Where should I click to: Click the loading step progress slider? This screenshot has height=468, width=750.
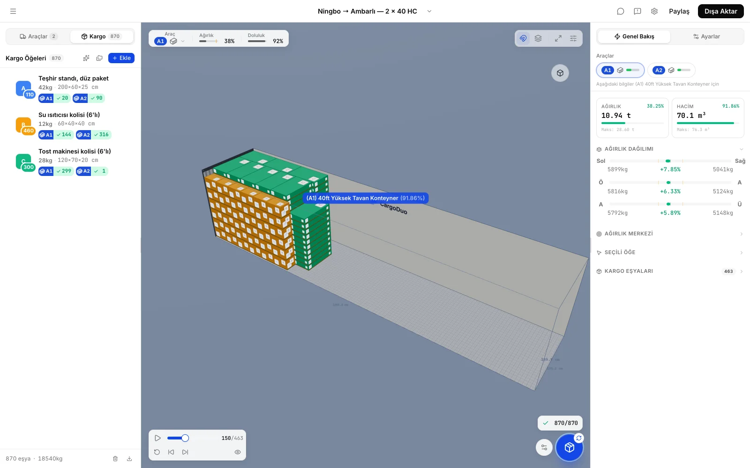click(x=192, y=438)
